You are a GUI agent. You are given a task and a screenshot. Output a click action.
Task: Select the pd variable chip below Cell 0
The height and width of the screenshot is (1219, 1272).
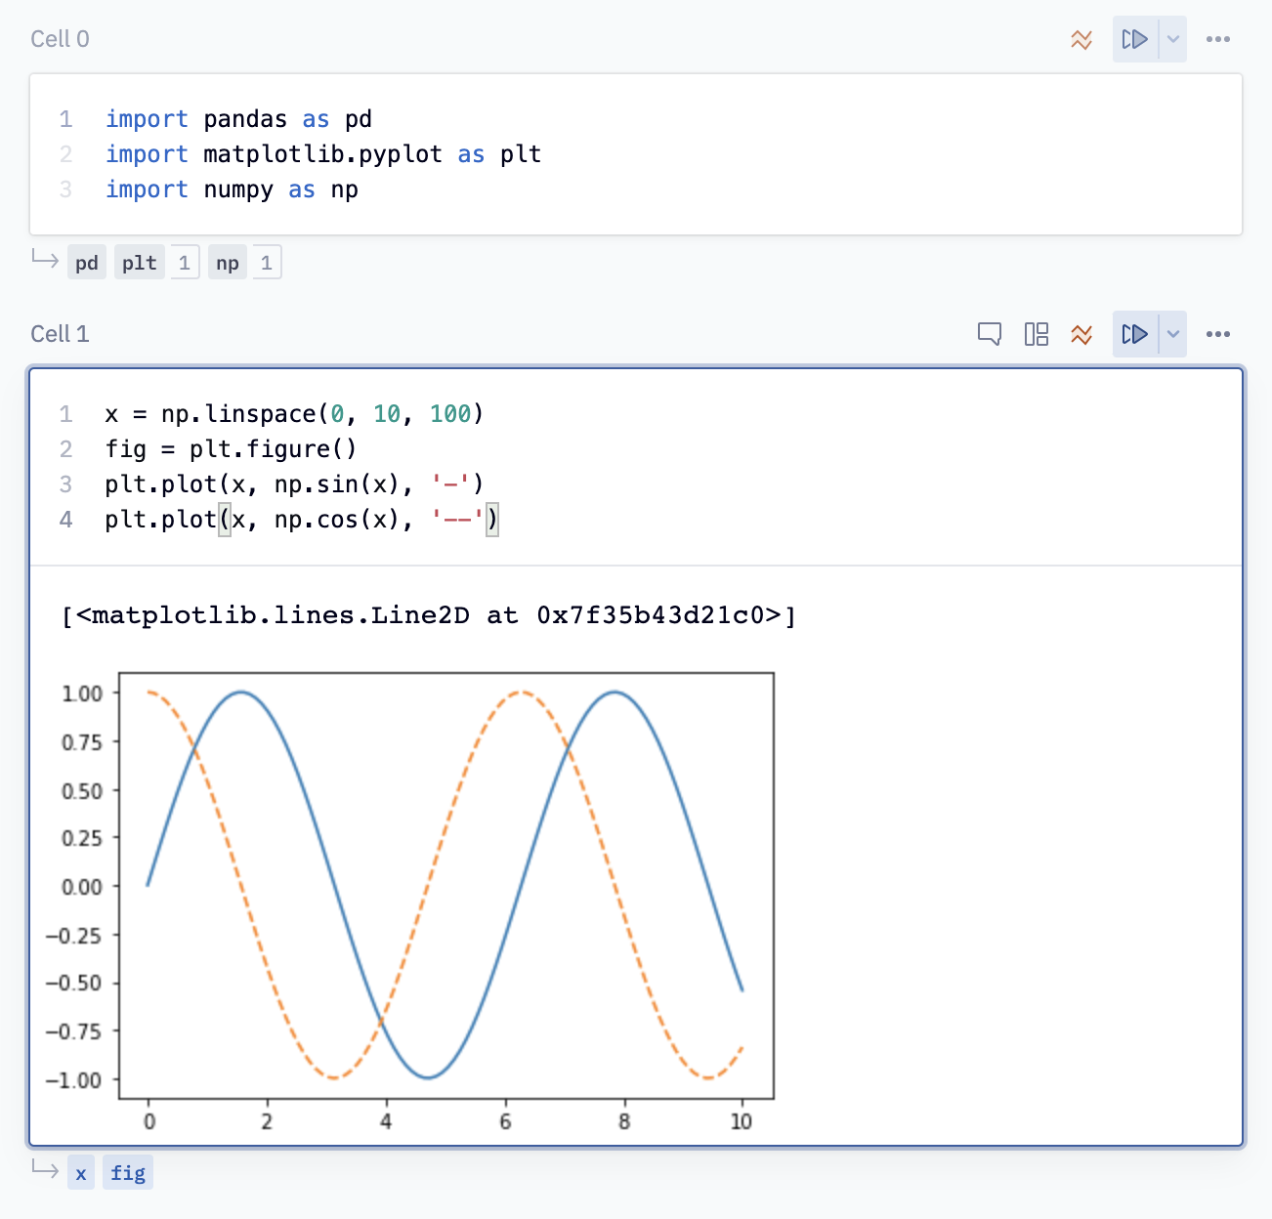(x=86, y=262)
